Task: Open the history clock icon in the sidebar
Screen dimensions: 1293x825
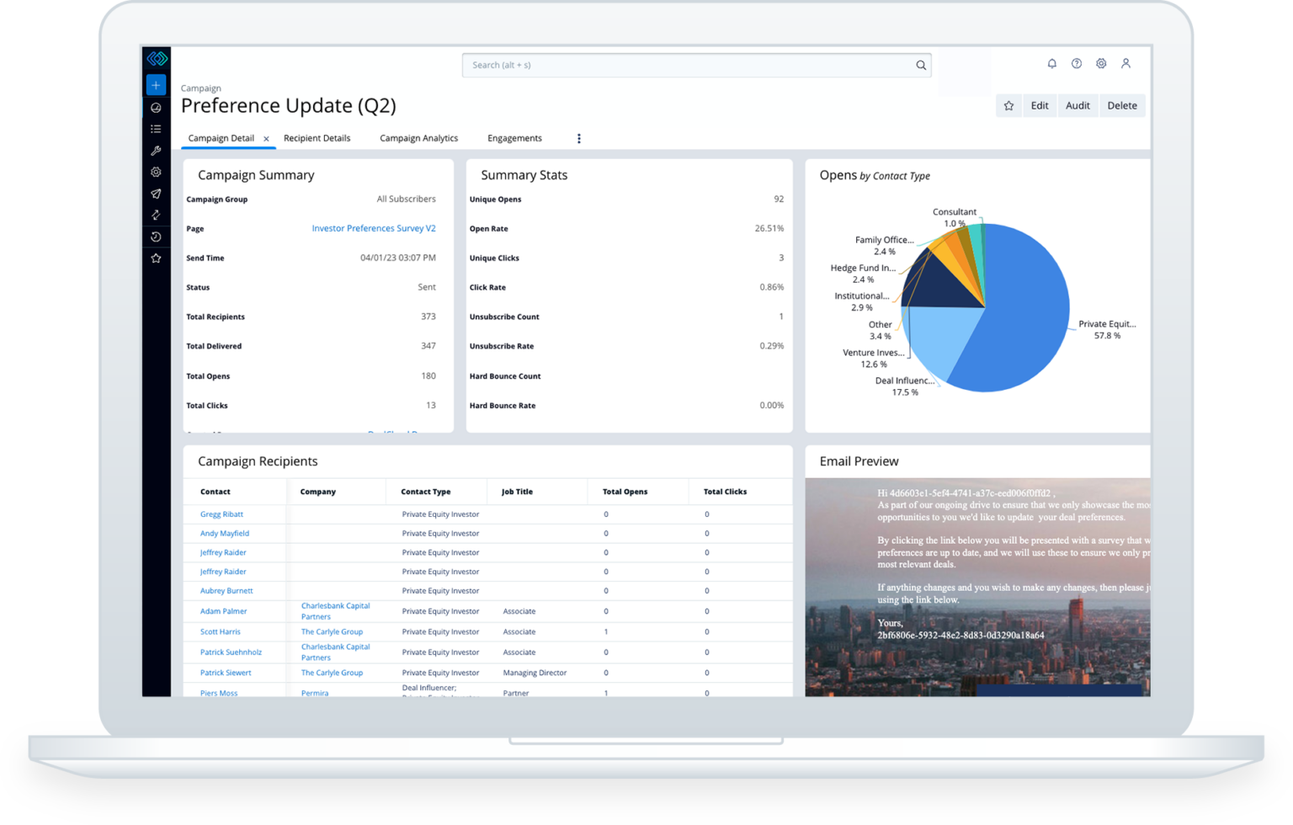Action: (x=156, y=237)
